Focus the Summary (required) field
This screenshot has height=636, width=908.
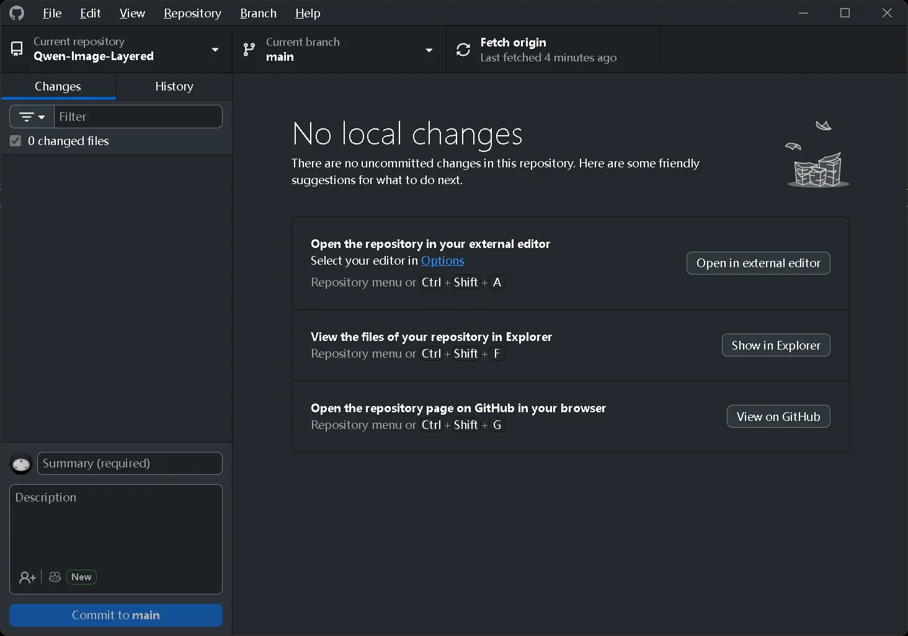pyautogui.click(x=130, y=464)
